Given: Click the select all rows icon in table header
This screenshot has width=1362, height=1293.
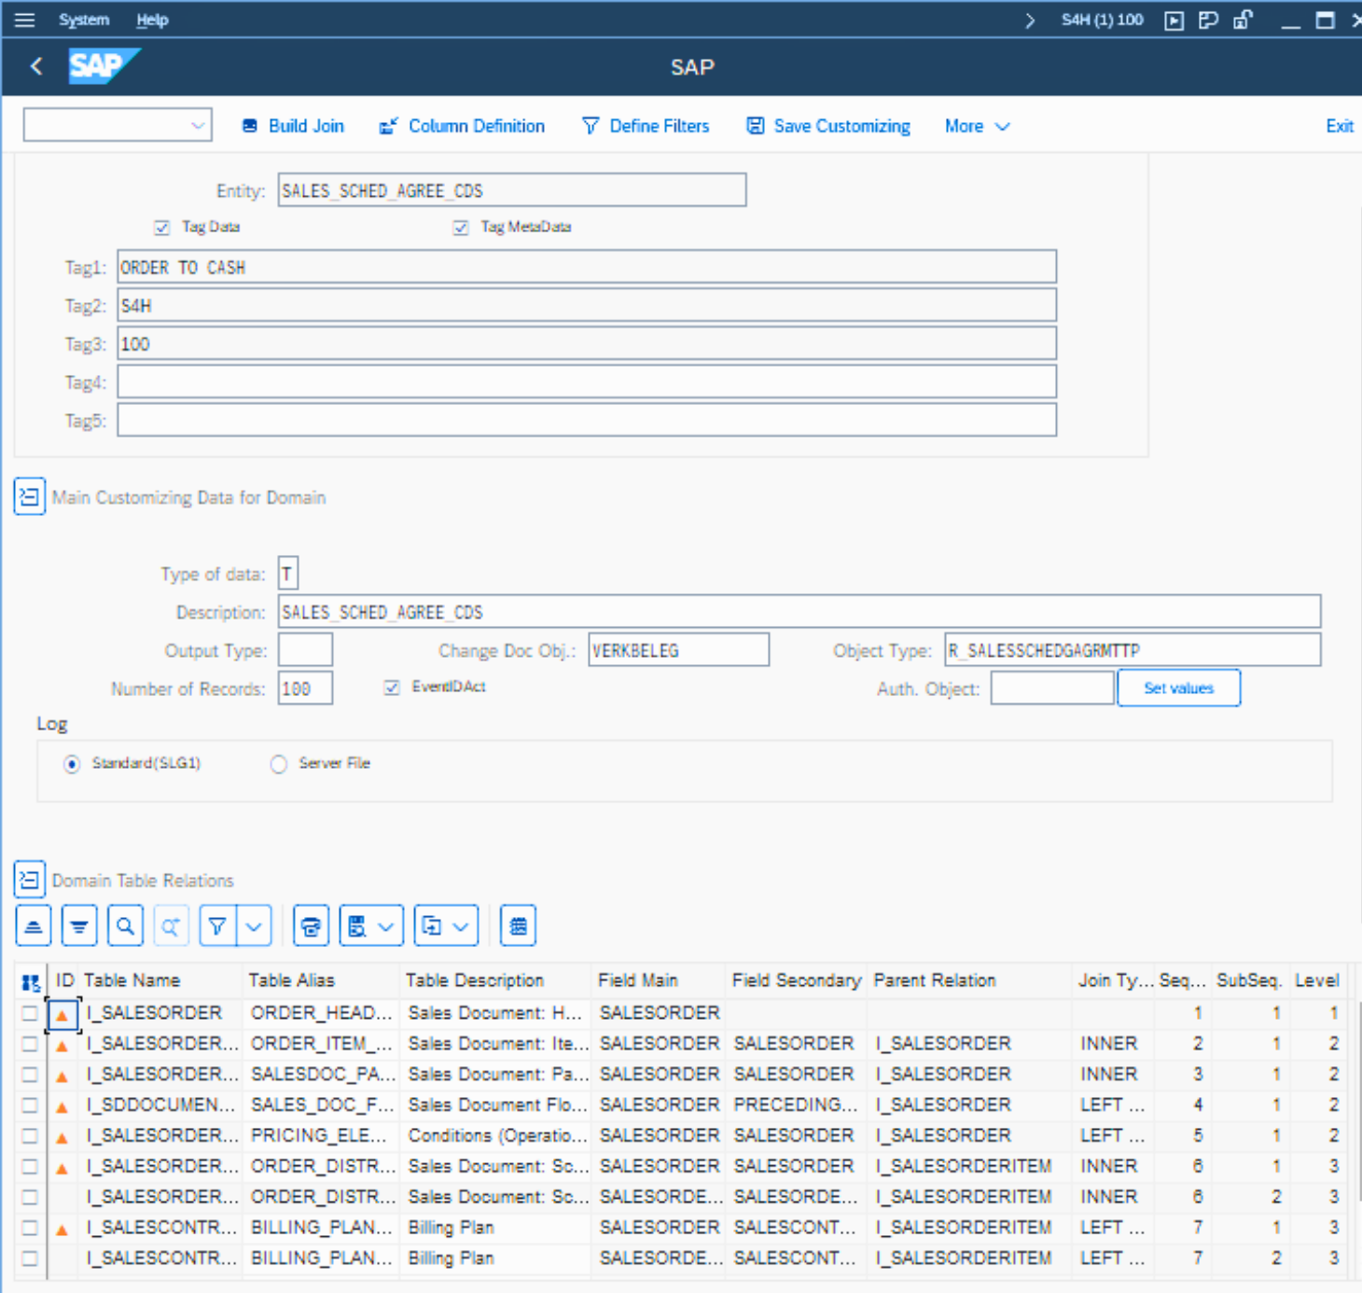Looking at the screenshot, I should (31, 981).
